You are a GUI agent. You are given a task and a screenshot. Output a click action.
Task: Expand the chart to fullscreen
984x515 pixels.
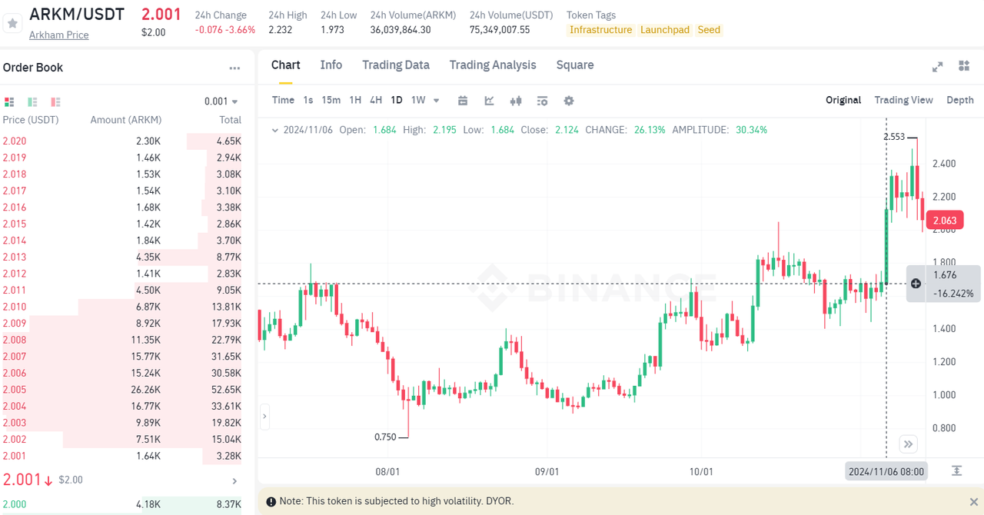[937, 67]
